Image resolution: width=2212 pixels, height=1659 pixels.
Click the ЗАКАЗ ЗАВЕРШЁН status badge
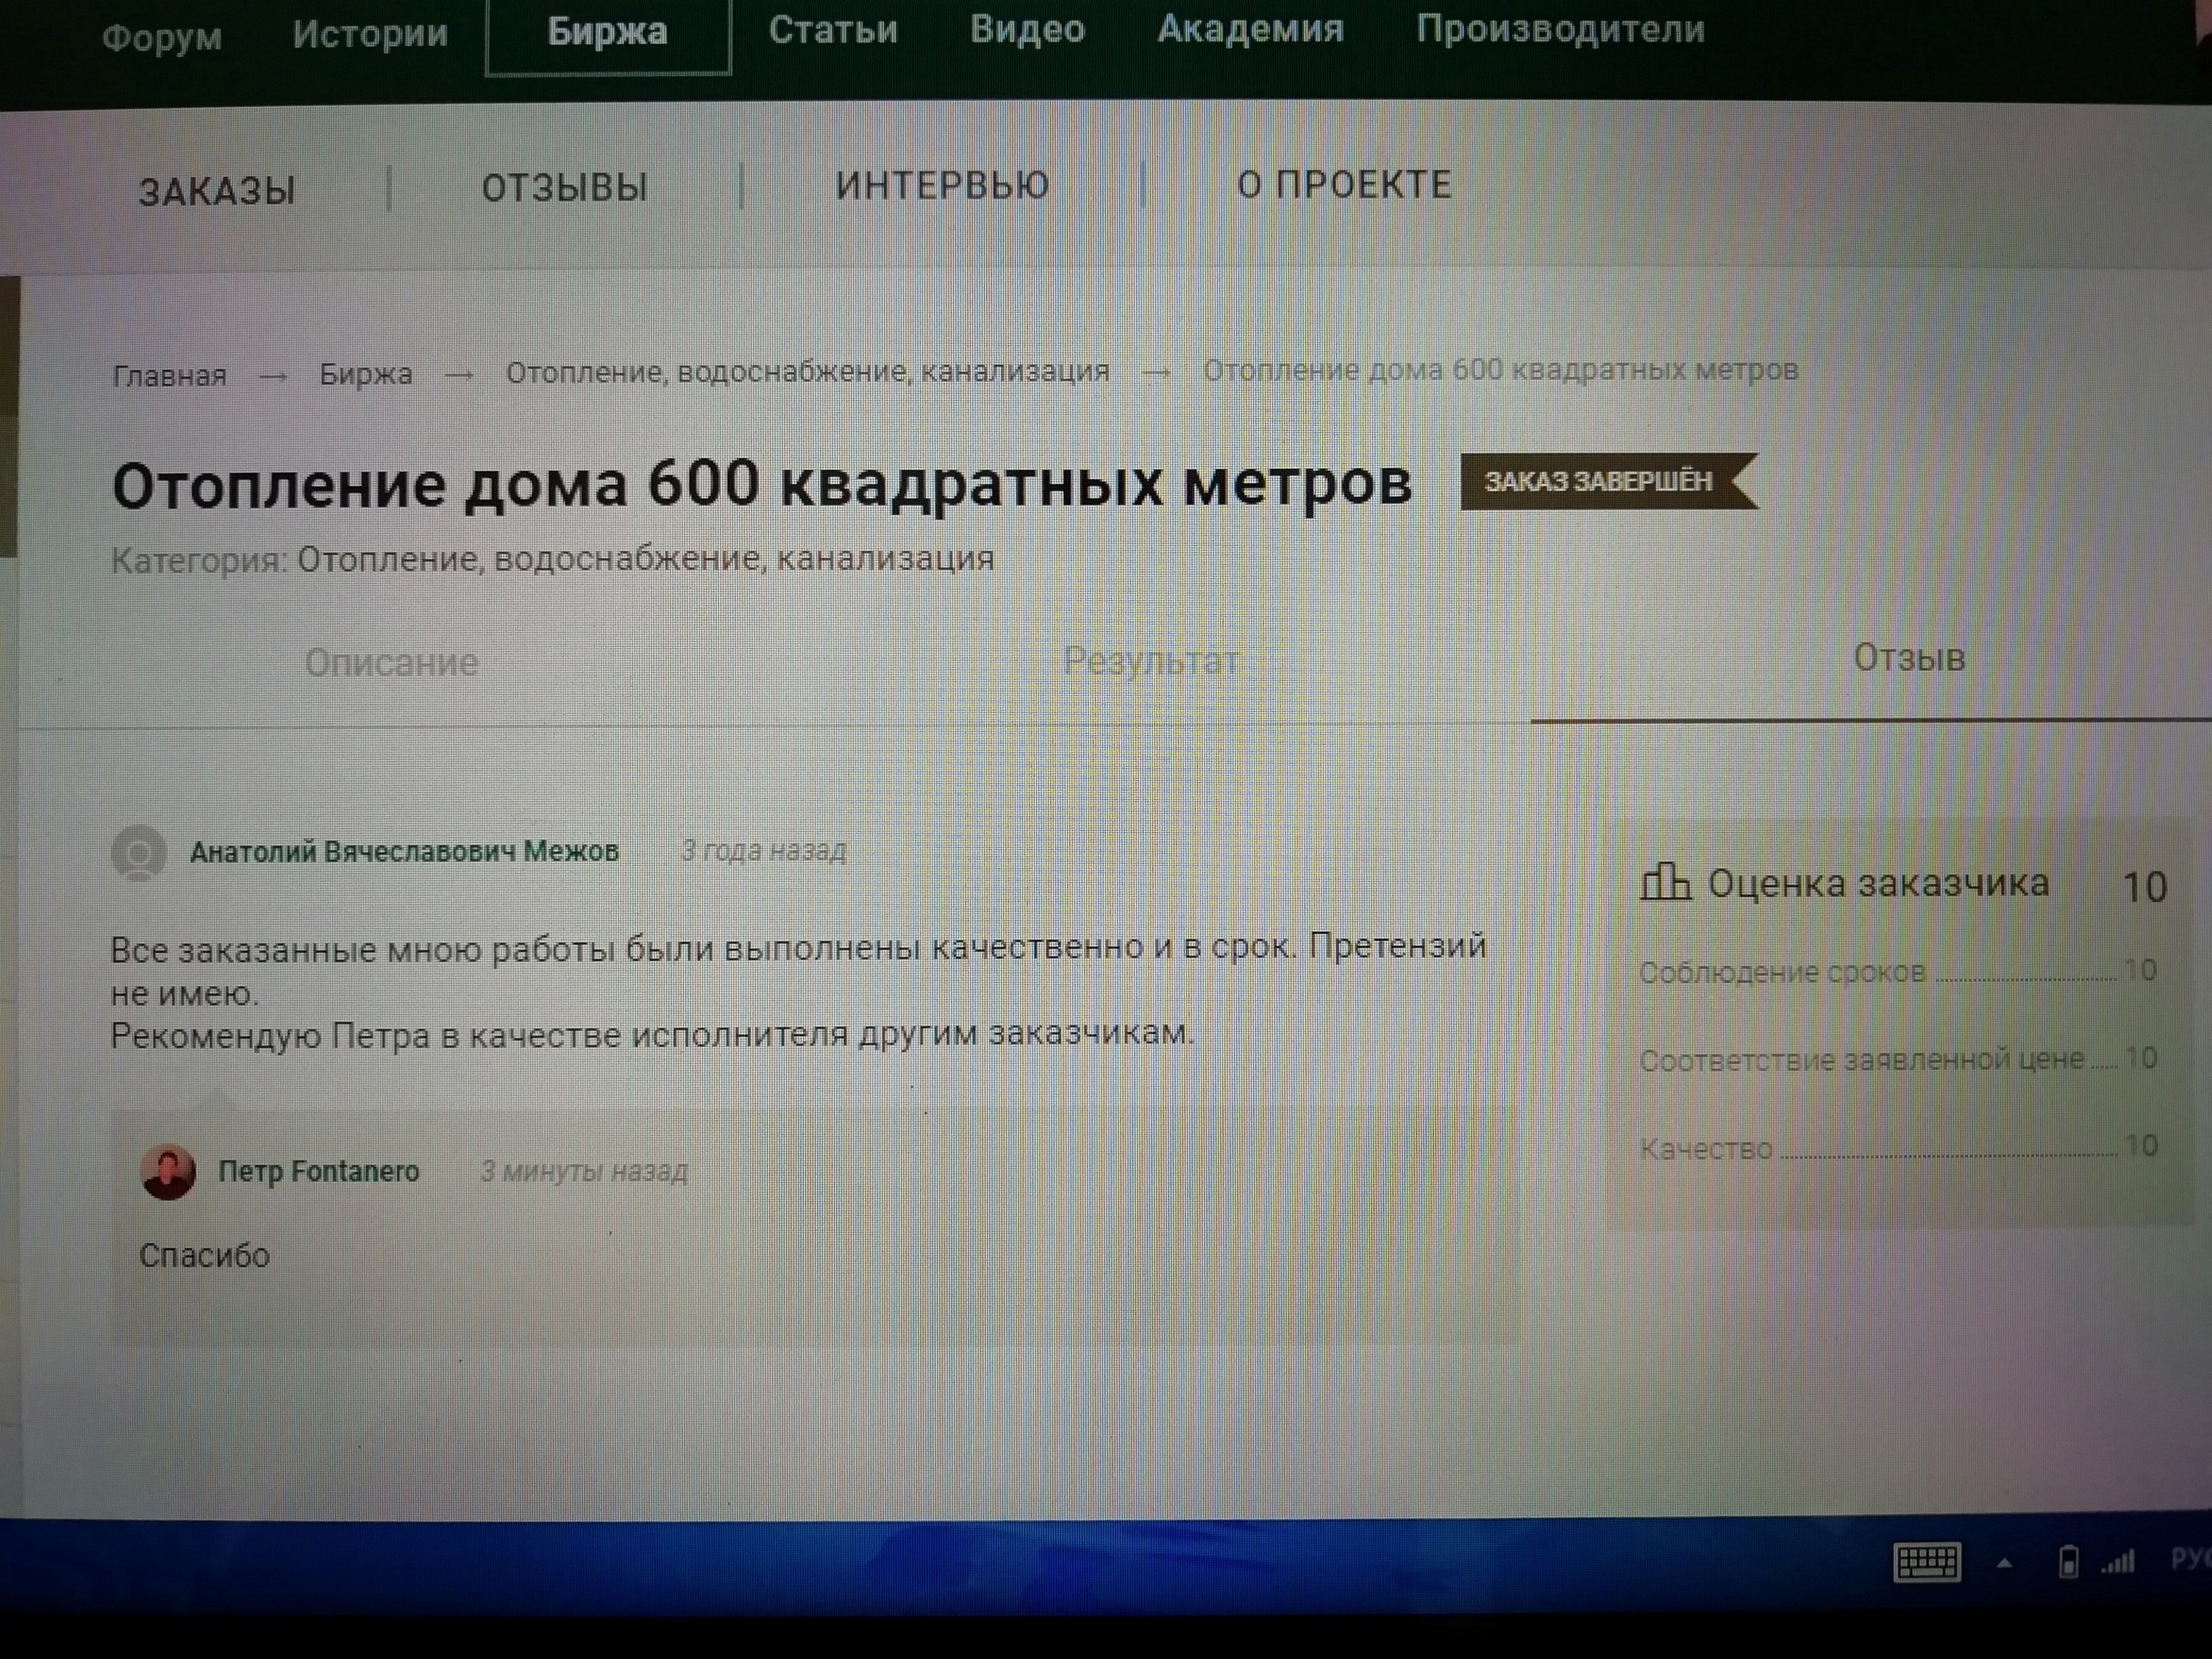(x=1600, y=481)
